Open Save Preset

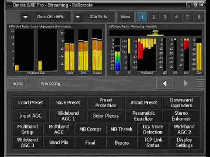click(x=68, y=102)
